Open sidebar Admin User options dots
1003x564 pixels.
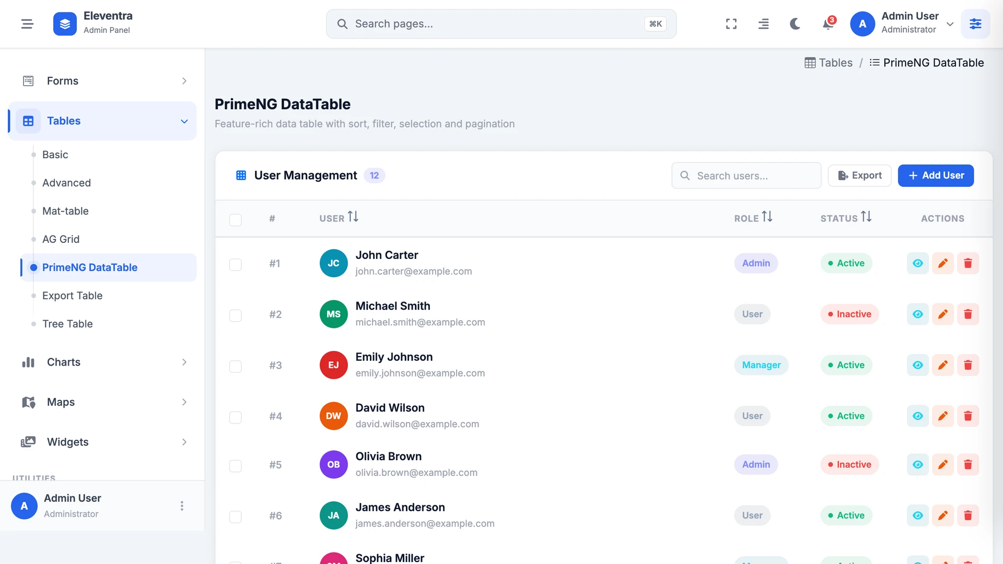pos(182,506)
